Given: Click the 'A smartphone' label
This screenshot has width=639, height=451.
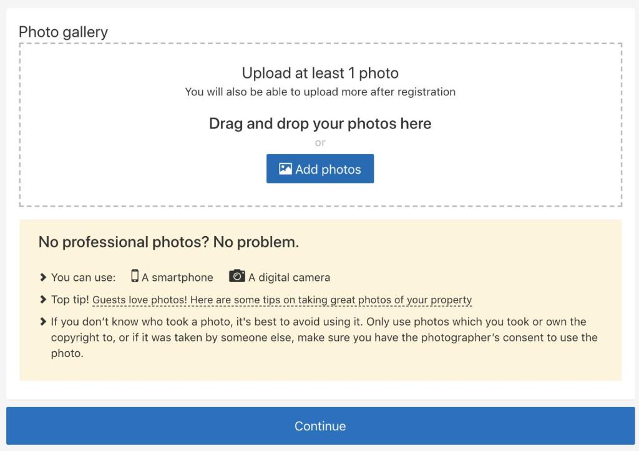Looking at the screenshot, I should (177, 277).
